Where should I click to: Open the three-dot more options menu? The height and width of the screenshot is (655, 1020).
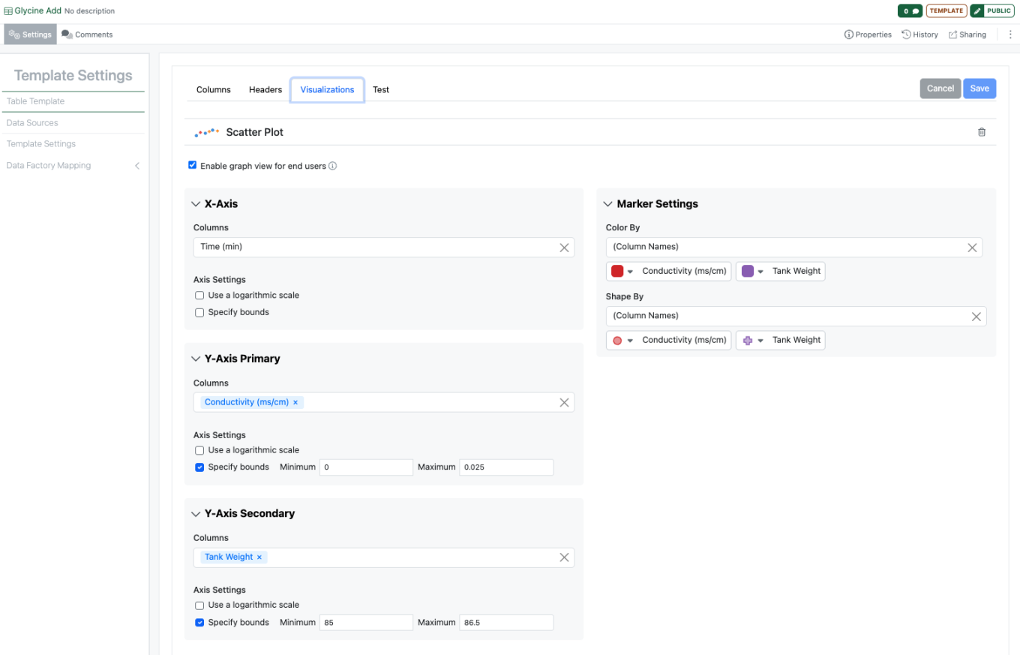[1009, 35]
